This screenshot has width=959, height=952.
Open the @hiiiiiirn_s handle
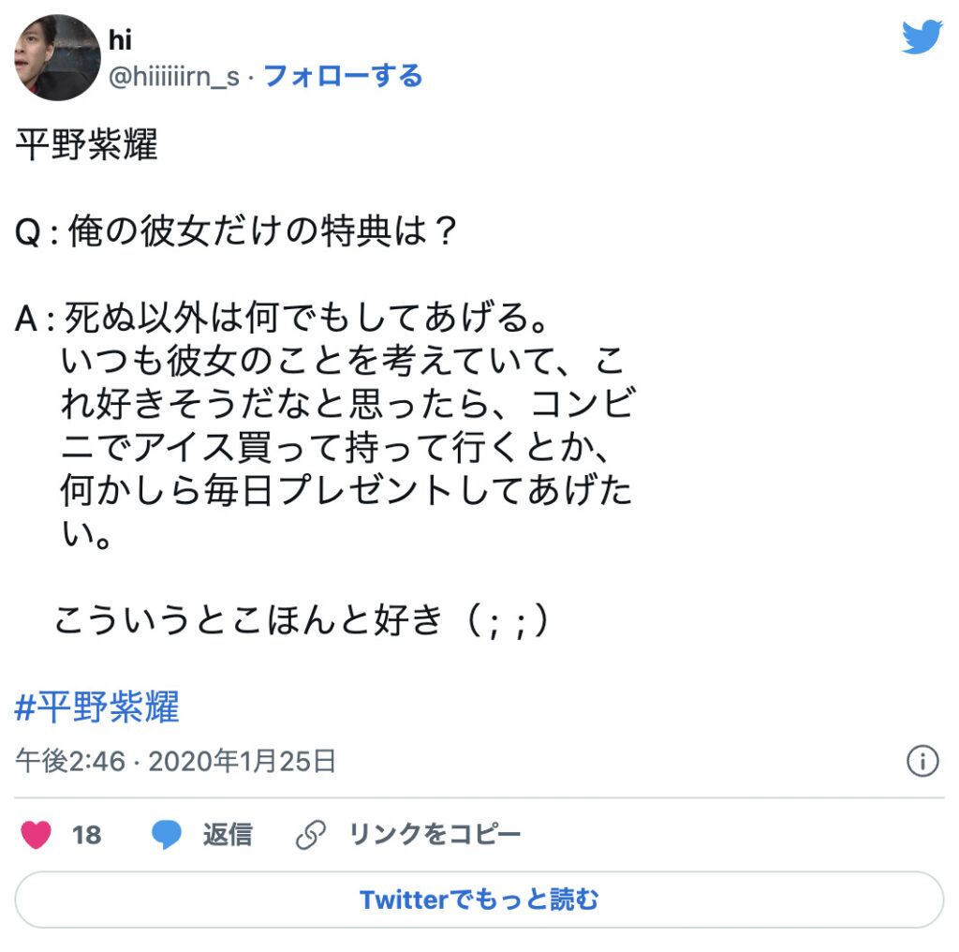click(x=174, y=76)
